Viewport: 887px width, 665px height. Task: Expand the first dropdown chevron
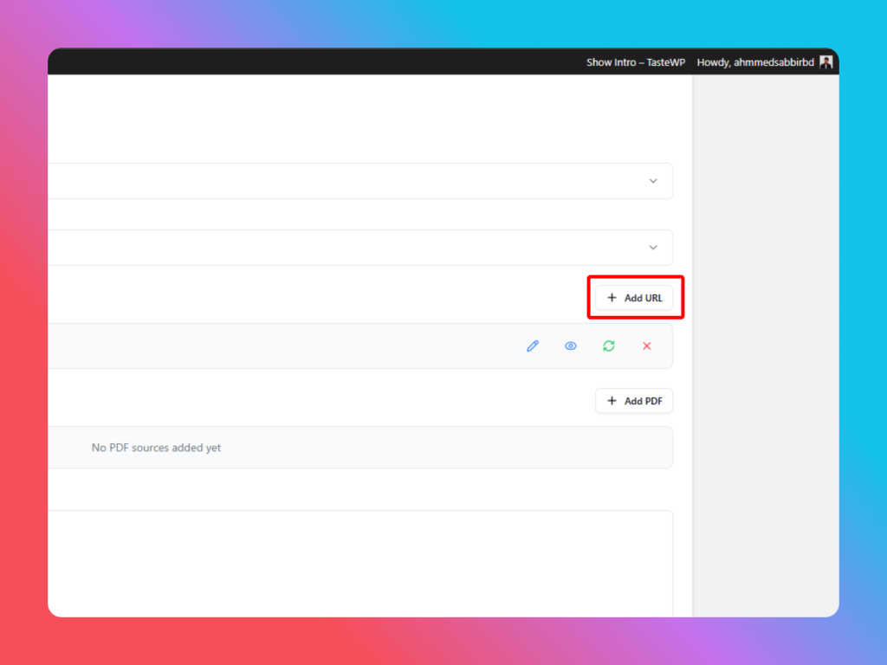[653, 181]
